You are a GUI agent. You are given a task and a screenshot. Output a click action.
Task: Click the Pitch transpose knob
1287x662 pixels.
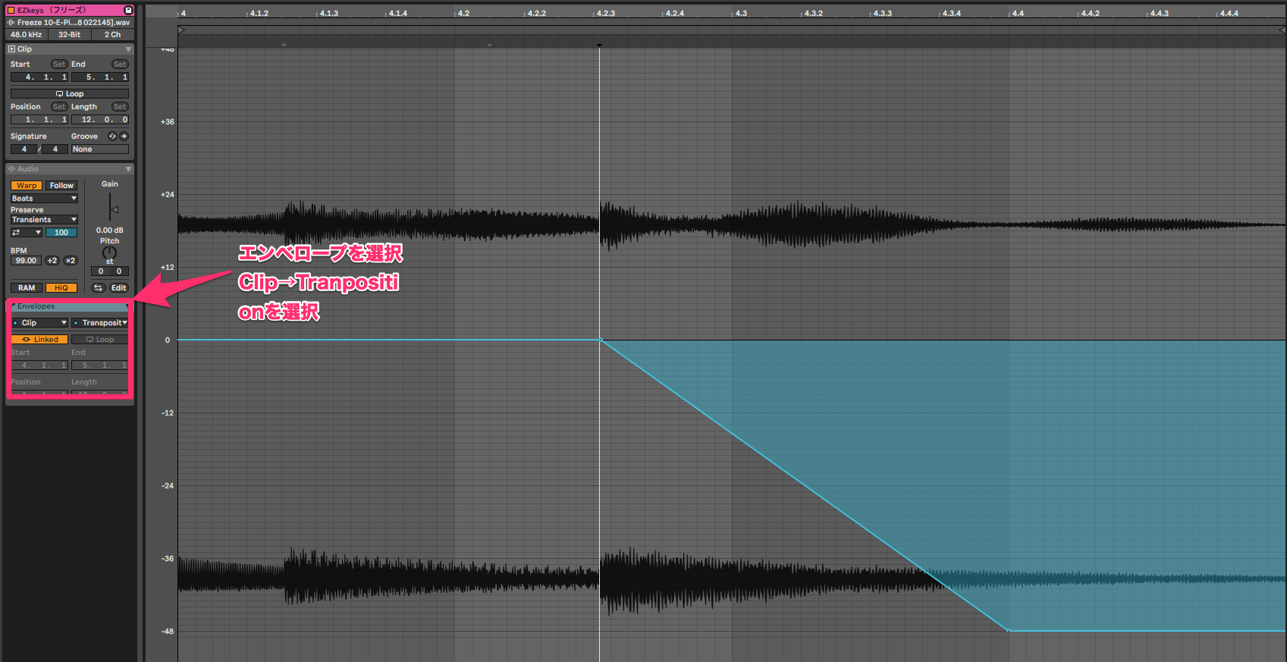(x=109, y=252)
